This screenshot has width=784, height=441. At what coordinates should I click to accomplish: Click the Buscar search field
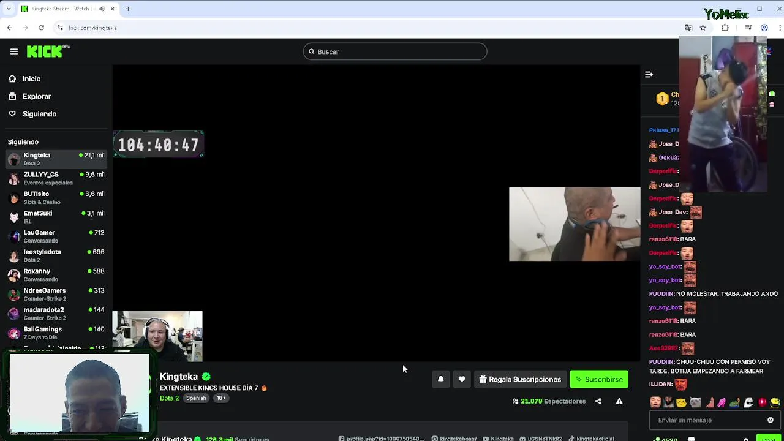(x=395, y=51)
